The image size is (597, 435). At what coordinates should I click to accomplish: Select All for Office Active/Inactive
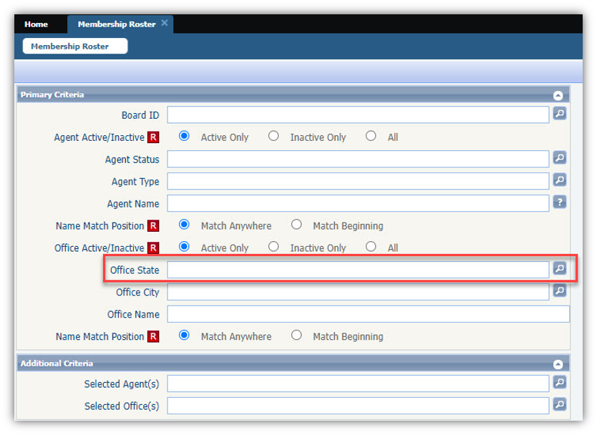tap(371, 247)
